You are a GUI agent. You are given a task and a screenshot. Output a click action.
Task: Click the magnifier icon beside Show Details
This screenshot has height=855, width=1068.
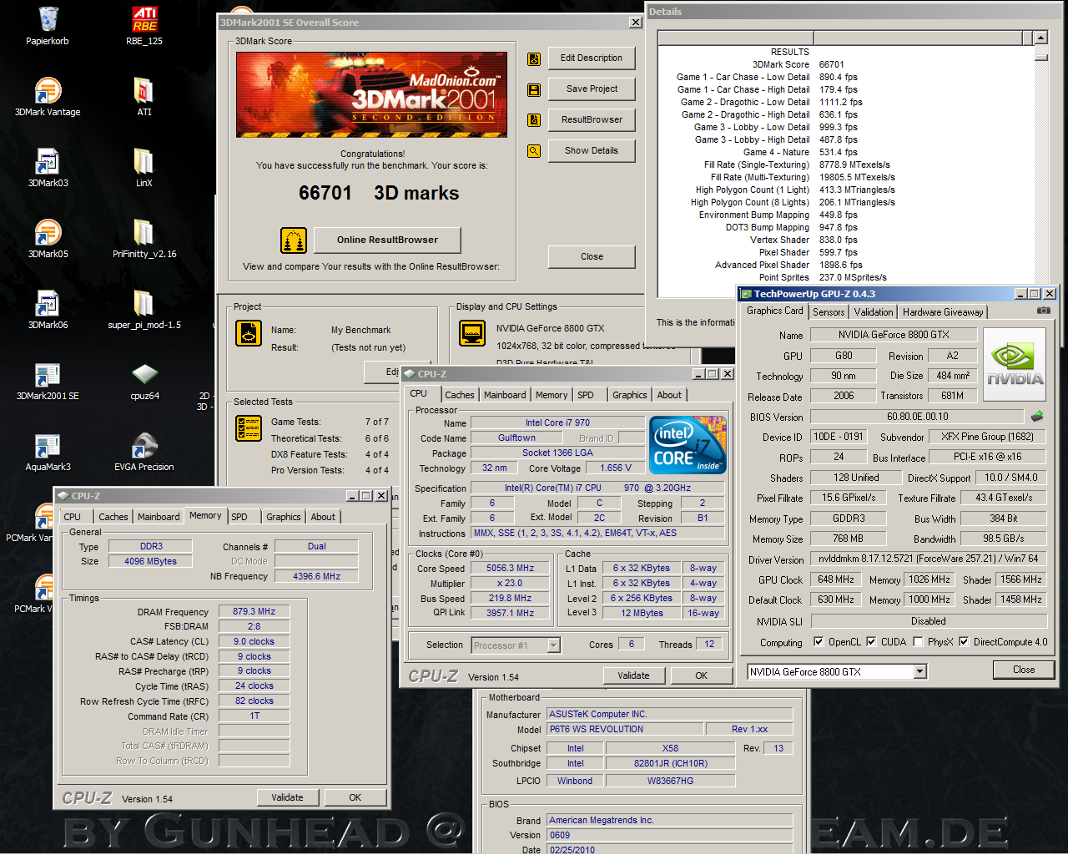pos(534,151)
